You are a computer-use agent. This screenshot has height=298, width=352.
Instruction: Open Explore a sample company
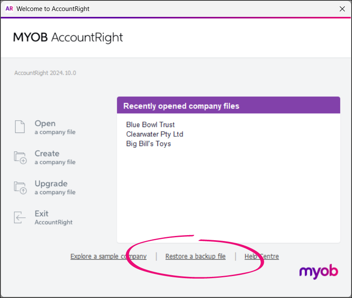(x=108, y=256)
